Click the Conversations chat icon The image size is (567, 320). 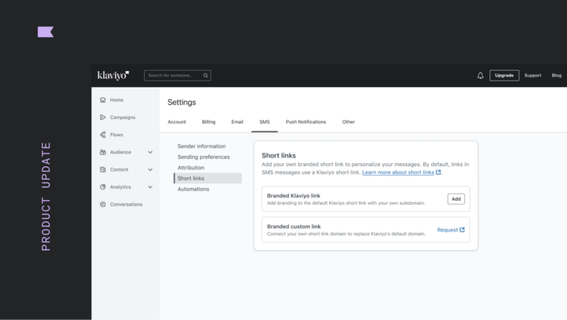(x=103, y=204)
